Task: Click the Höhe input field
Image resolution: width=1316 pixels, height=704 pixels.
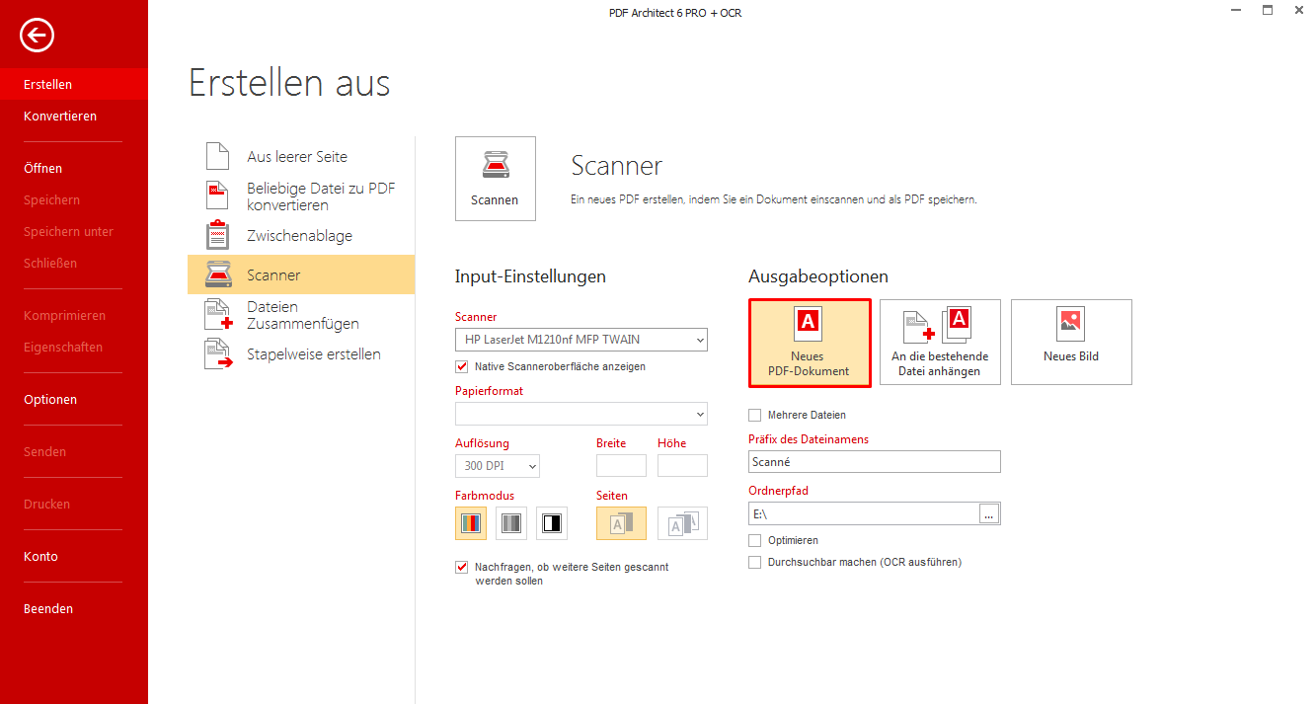Action: [682, 466]
